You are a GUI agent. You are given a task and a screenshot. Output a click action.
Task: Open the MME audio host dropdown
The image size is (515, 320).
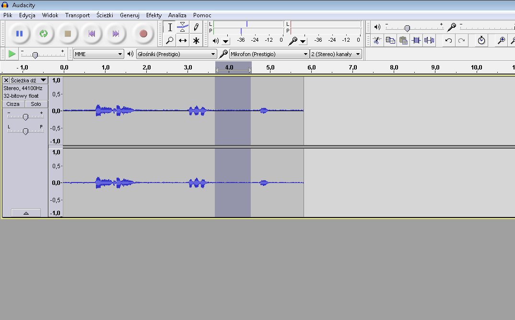98,54
